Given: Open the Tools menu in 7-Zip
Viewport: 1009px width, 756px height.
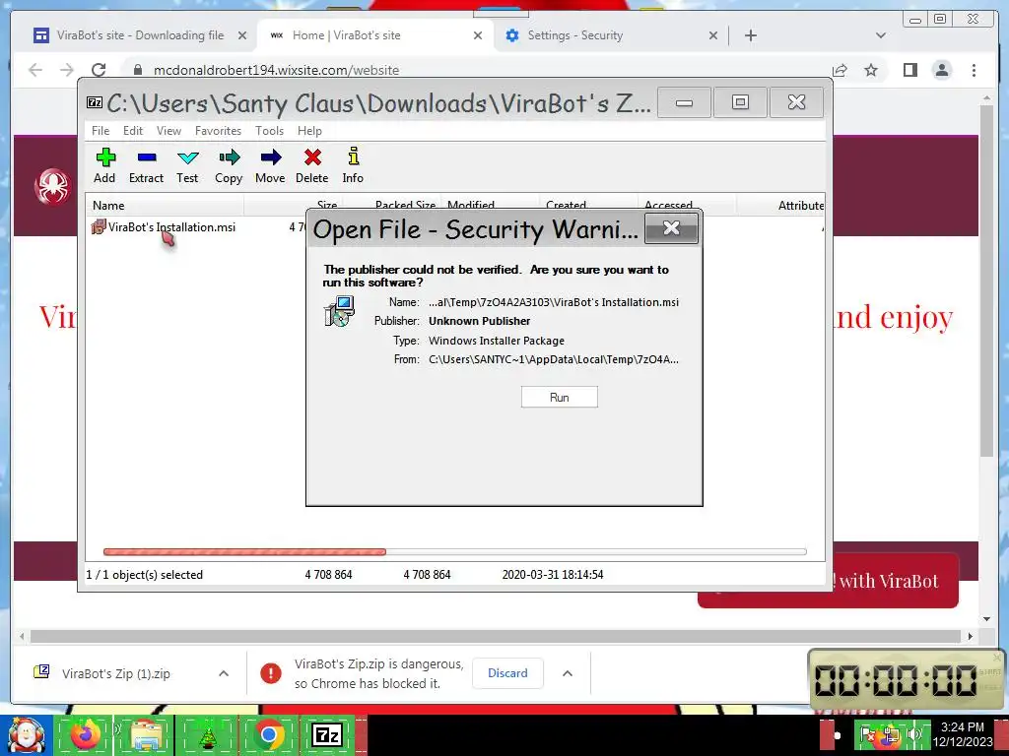Looking at the screenshot, I should [269, 131].
